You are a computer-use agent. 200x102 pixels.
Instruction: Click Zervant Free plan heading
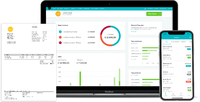click(137, 25)
